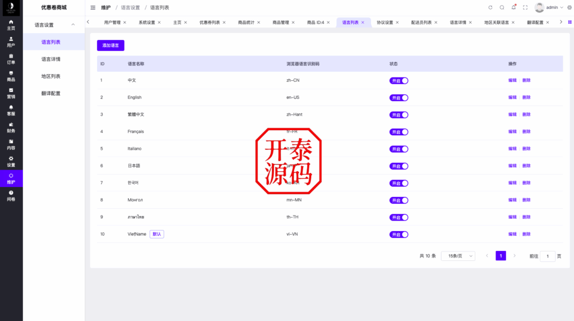Open the 客服 customer service sidebar icon
The image size is (574, 321).
point(11,111)
